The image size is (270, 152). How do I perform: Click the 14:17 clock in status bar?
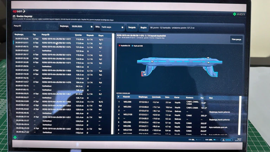point(239,139)
